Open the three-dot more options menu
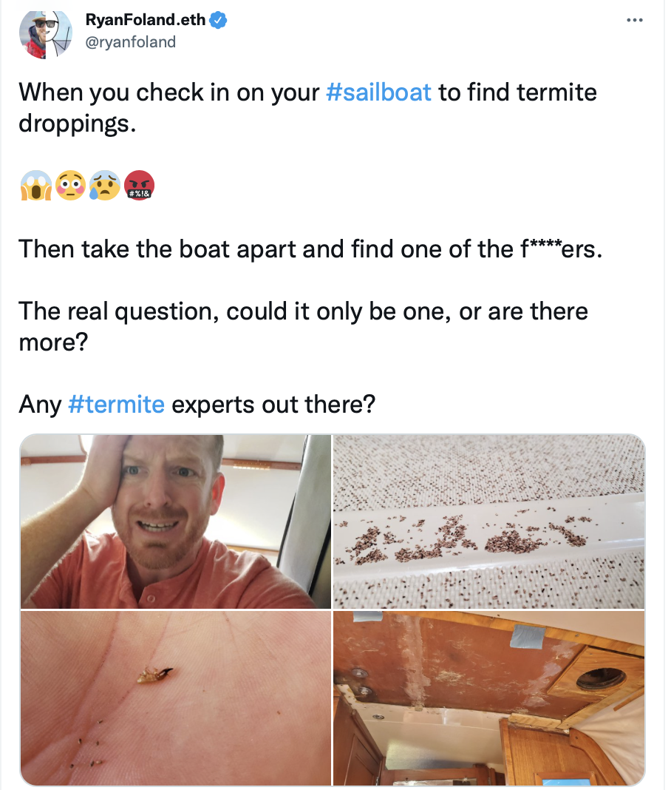This screenshot has height=790, width=671. pos(634,20)
